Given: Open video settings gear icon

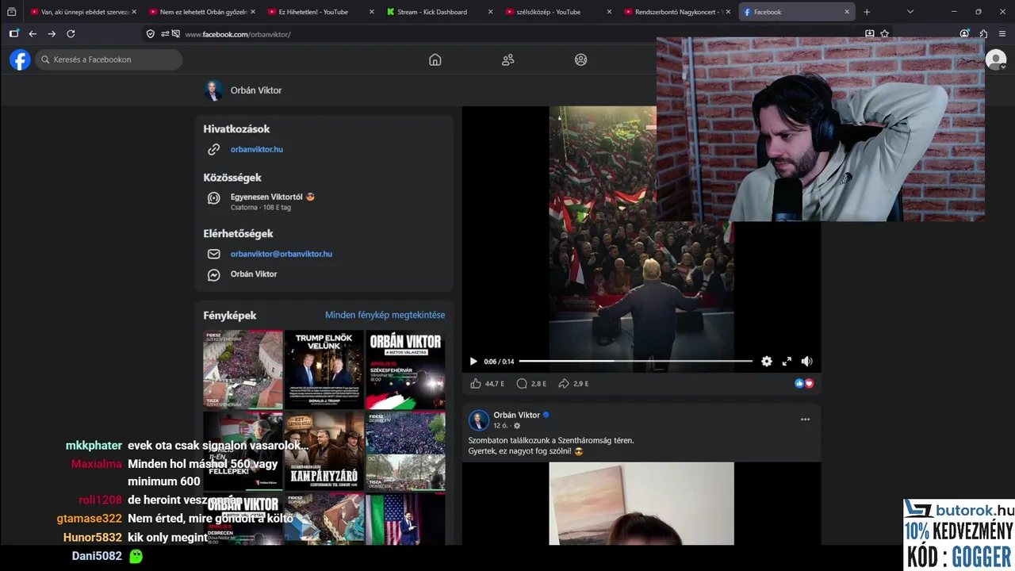Looking at the screenshot, I should (x=766, y=362).
